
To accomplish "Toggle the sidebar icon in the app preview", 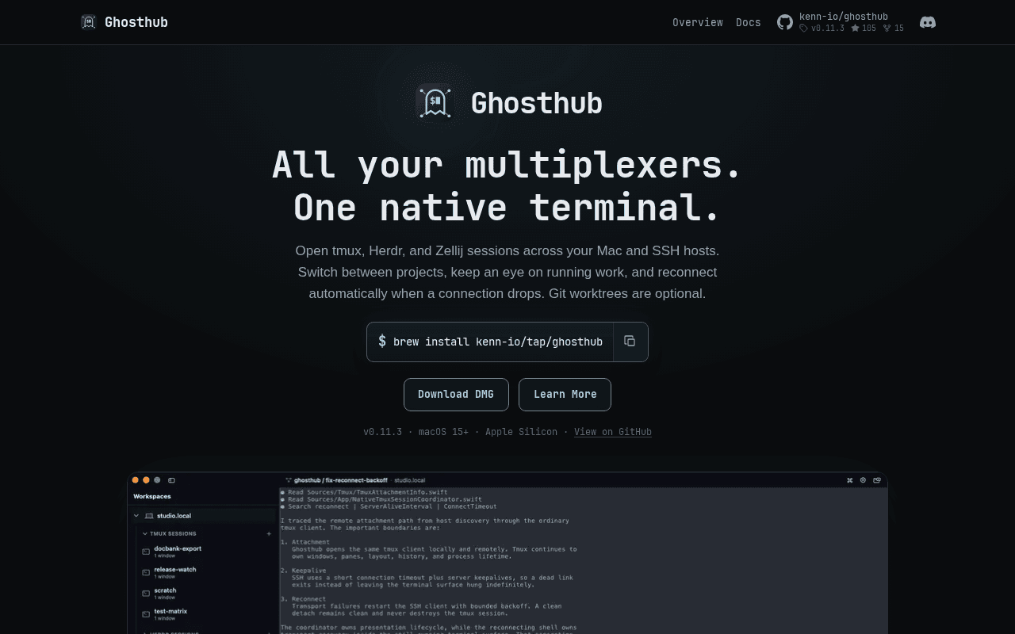I will [x=171, y=480].
